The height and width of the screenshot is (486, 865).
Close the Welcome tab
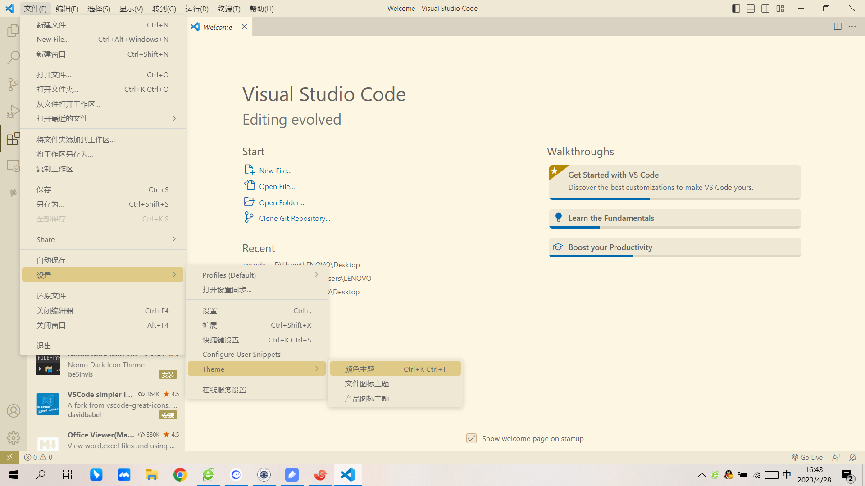pos(244,27)
